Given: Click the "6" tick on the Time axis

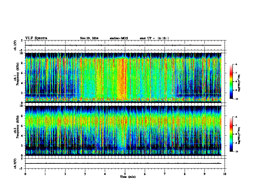Looking at the screenshot, I should (x=145, y=174).
